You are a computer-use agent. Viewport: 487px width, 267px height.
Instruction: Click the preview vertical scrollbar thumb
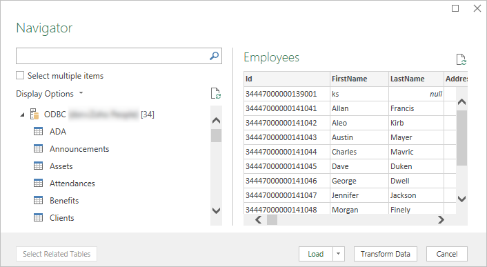(462, 138)
